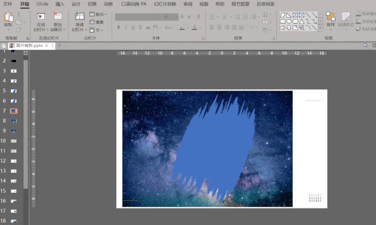Image resolution: width=376 pixels, height=225 pixels.
Task: Open the 文件 file menu
Action: (8, 4)
